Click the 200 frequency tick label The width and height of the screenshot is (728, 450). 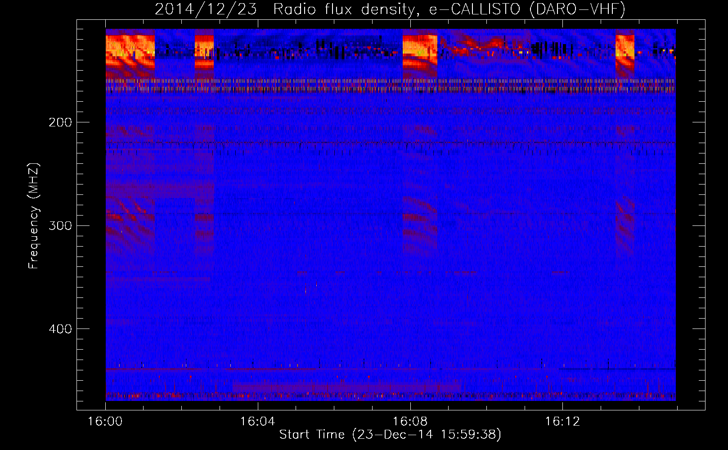60,122
